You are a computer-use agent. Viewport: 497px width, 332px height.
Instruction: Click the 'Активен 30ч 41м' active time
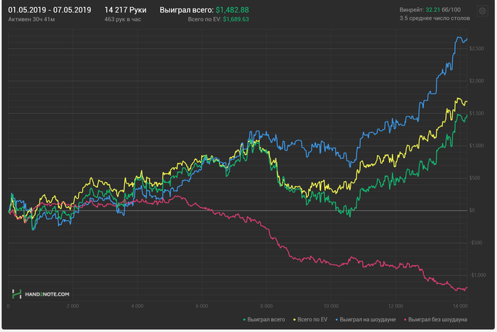pos(31,19)
